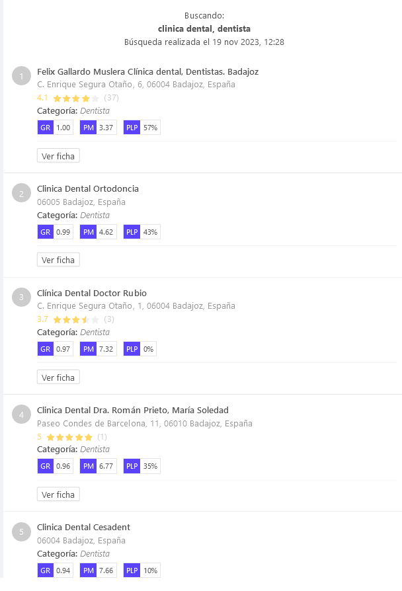
Task: Select the Clinica Dental Ortodoncia listing title
Action: [x=88, y=188]
